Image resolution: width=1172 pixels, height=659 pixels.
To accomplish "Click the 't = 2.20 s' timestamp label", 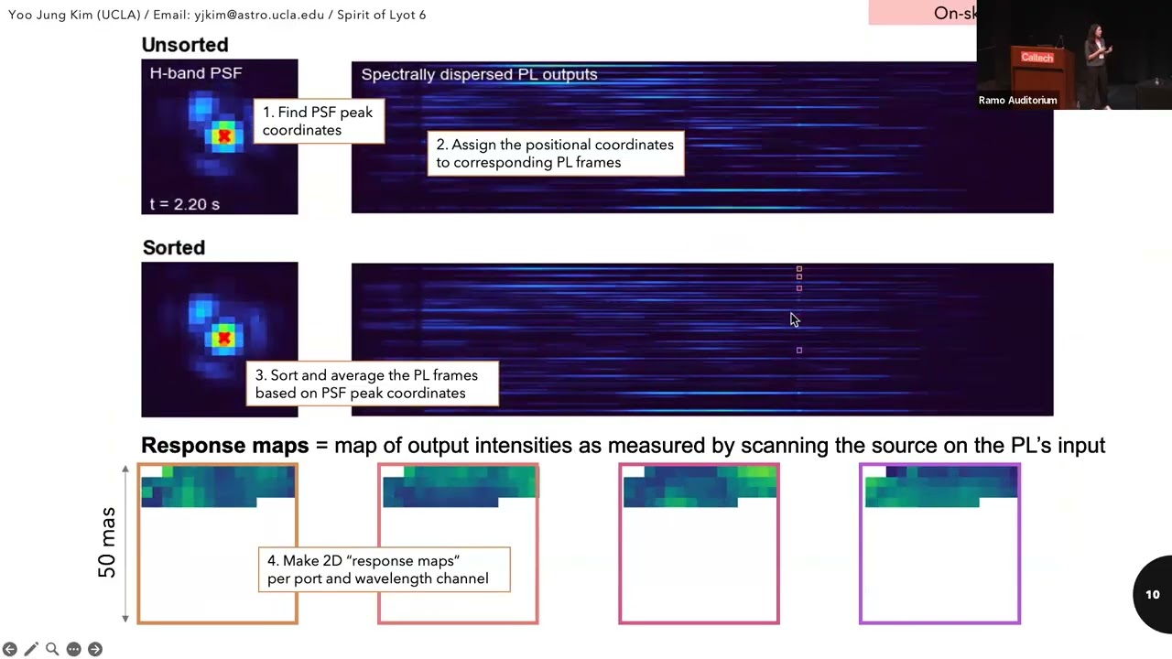I will click(x=185, y=204).
